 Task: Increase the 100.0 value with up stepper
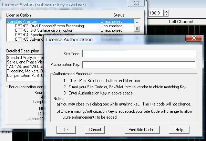[166, 11]
